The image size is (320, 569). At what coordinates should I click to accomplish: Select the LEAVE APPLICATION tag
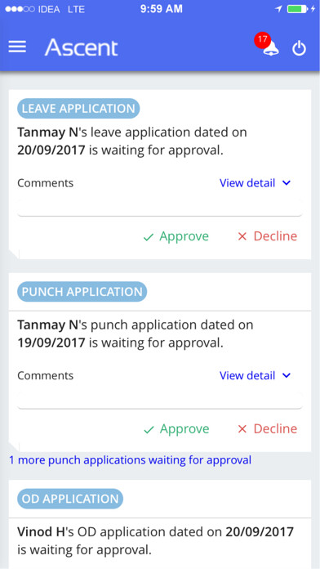click(x=78, y=109)
